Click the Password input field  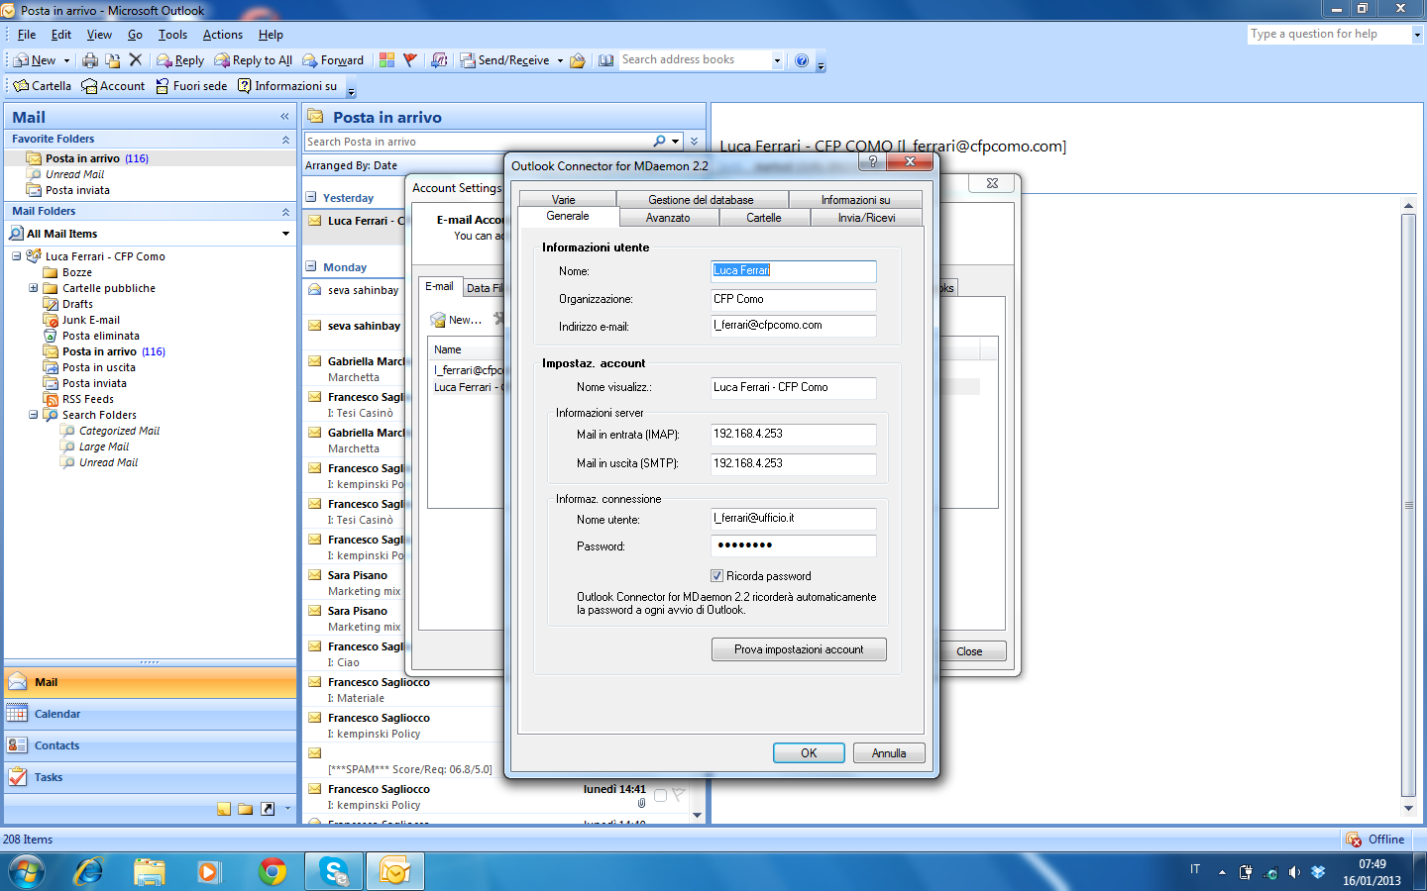(794, 545)
